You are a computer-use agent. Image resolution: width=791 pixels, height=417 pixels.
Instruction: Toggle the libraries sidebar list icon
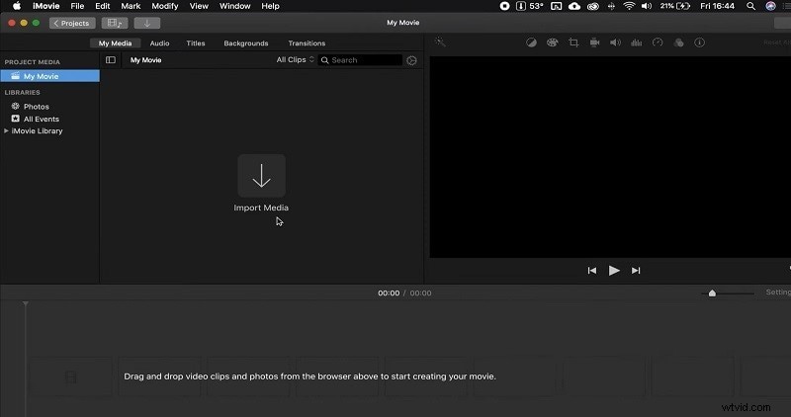click(x=111, y=60)
